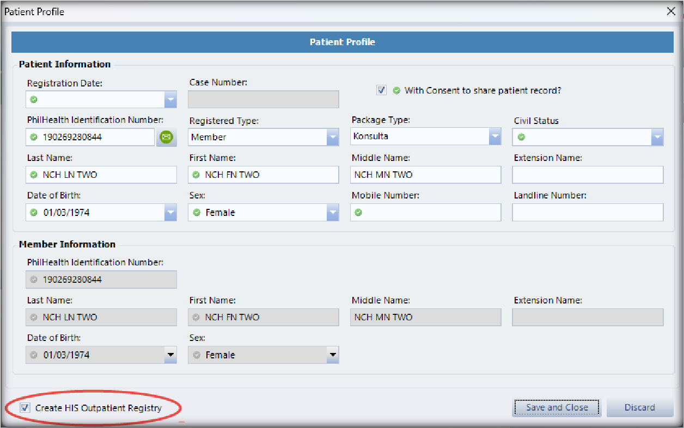The width and height of the screenshot is (684, 428).
Task: Enable the Create HIS Outpatient Registry checkbox
Action: coord(25,408)
